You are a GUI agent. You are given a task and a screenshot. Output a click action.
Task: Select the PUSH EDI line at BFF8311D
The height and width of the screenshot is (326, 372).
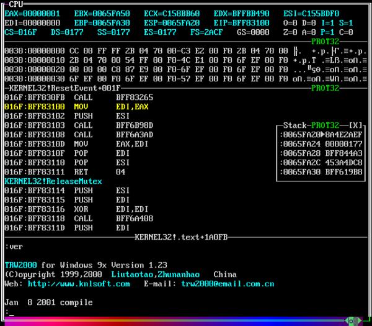pos(67,228)
